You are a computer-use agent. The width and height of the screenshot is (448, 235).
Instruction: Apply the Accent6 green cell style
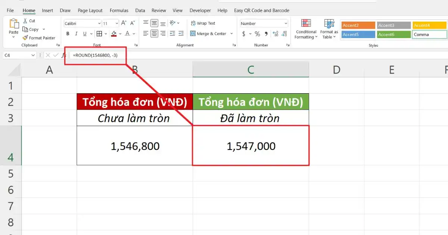coord(394,34)
